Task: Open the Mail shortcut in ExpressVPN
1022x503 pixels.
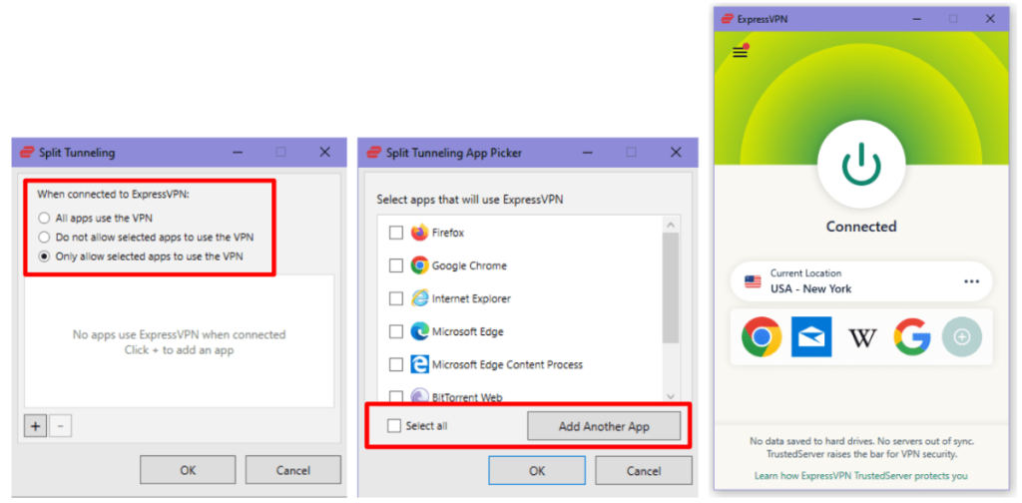Action: click(811, 337)
